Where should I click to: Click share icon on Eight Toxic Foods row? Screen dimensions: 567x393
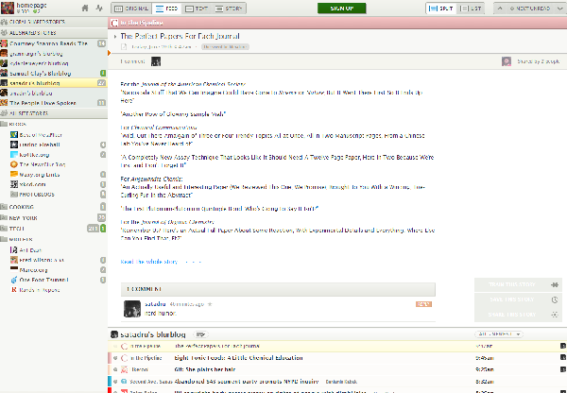coord(563,357)
